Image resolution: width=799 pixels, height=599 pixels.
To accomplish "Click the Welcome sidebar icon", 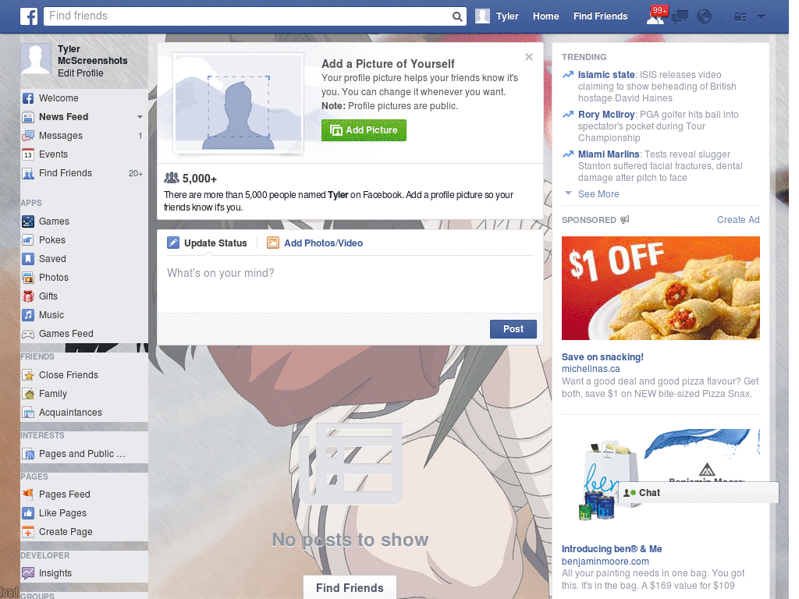I will [x=28, y=98].
